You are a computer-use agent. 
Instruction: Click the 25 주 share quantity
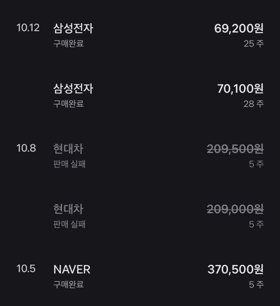254,44
